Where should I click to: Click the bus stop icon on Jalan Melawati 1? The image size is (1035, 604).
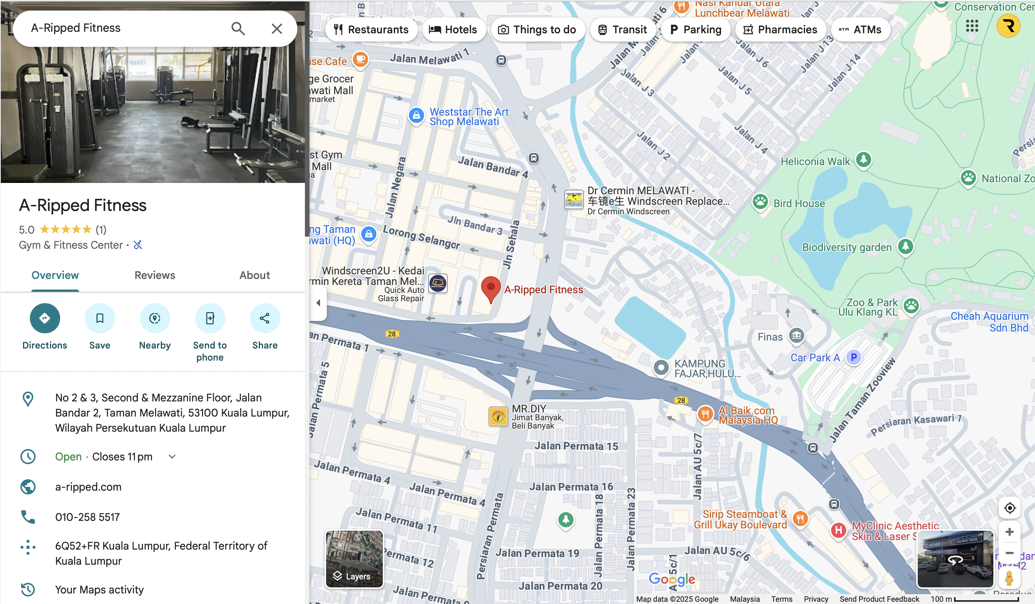tap(500, 60)
